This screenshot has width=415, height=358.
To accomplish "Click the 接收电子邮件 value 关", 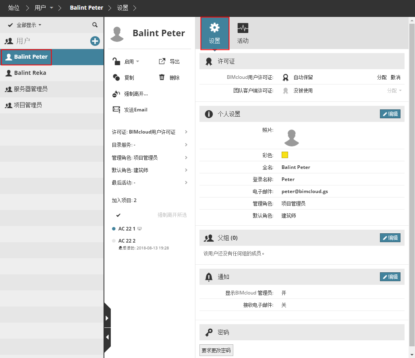I will coord(284,305).
